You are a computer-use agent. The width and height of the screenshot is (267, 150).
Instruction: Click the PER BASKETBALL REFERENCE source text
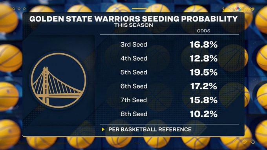150,130
